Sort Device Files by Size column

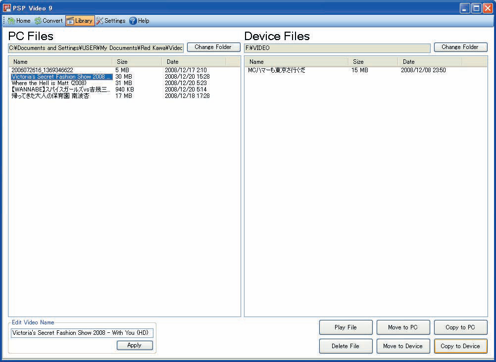coord(373,62)
